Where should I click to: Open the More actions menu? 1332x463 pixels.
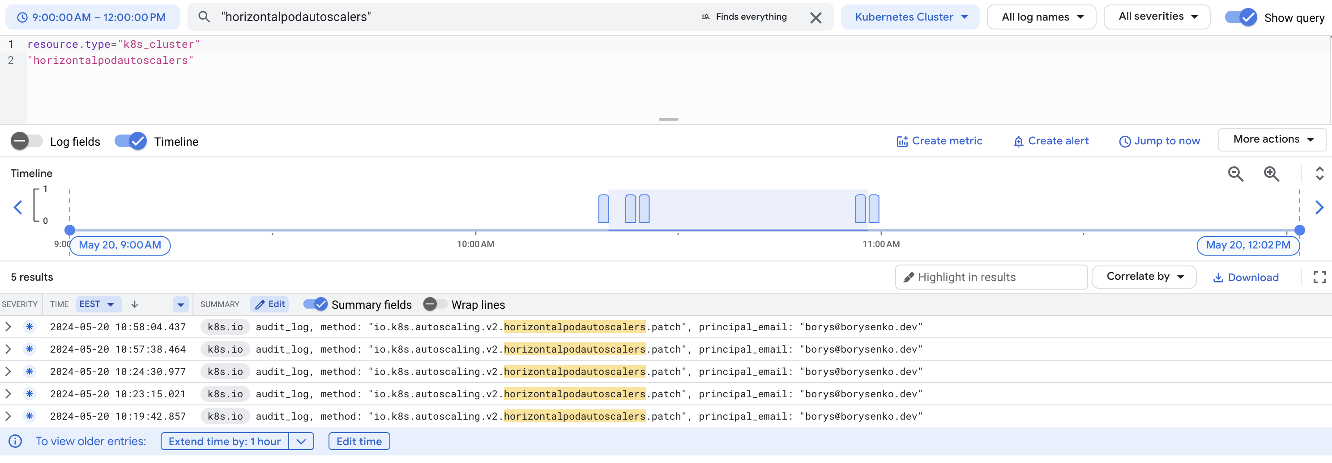1272,139
